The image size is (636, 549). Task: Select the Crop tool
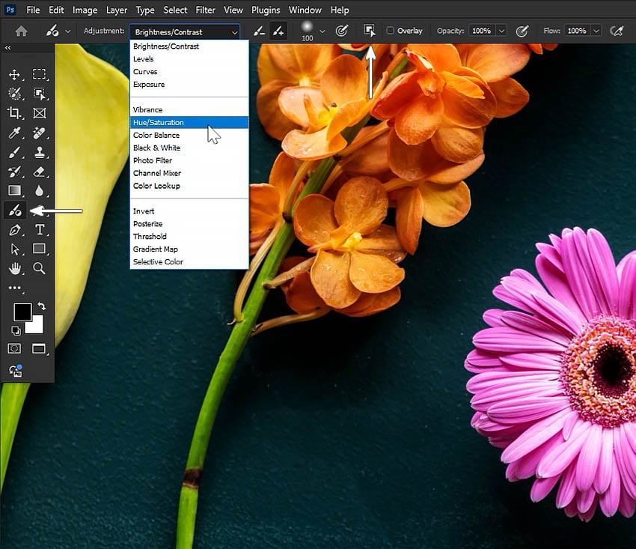pos(14,113)
